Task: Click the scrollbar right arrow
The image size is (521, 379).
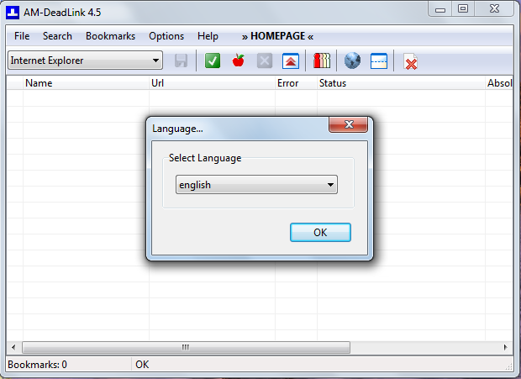Action: tap(505, 347)
